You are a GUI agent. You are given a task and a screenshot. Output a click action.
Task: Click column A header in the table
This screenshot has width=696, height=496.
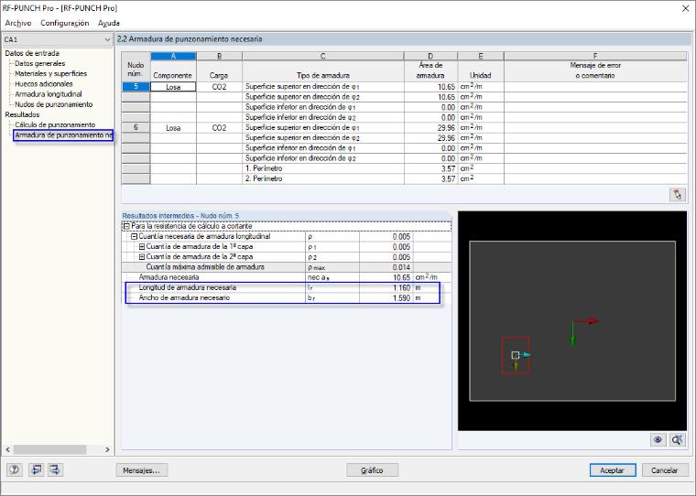pos(174,56)
